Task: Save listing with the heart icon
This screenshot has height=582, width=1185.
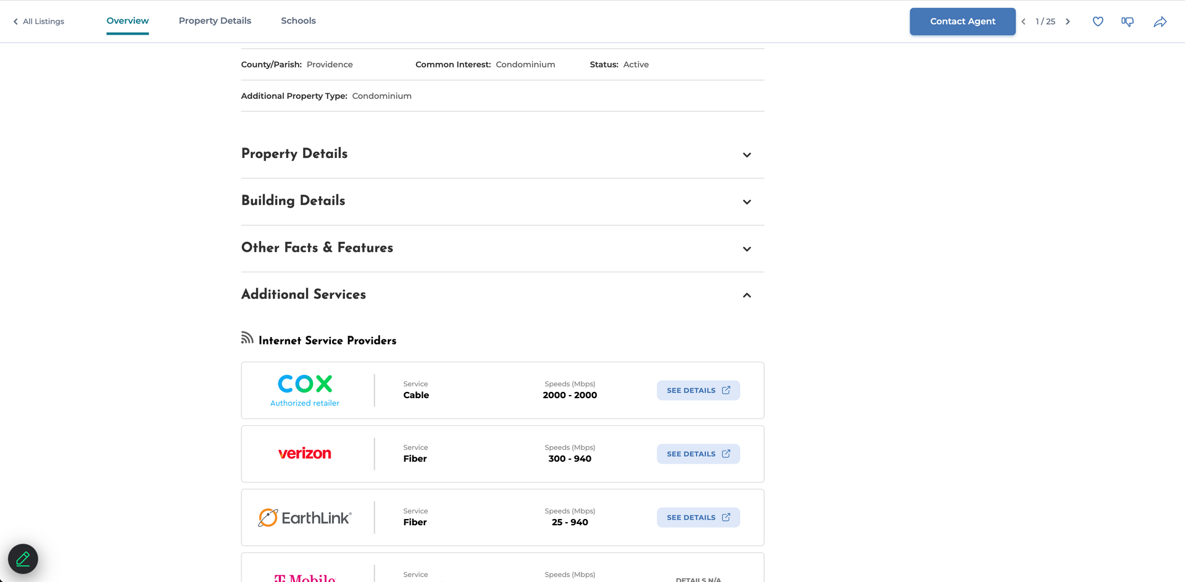Action: [1097, 22]
